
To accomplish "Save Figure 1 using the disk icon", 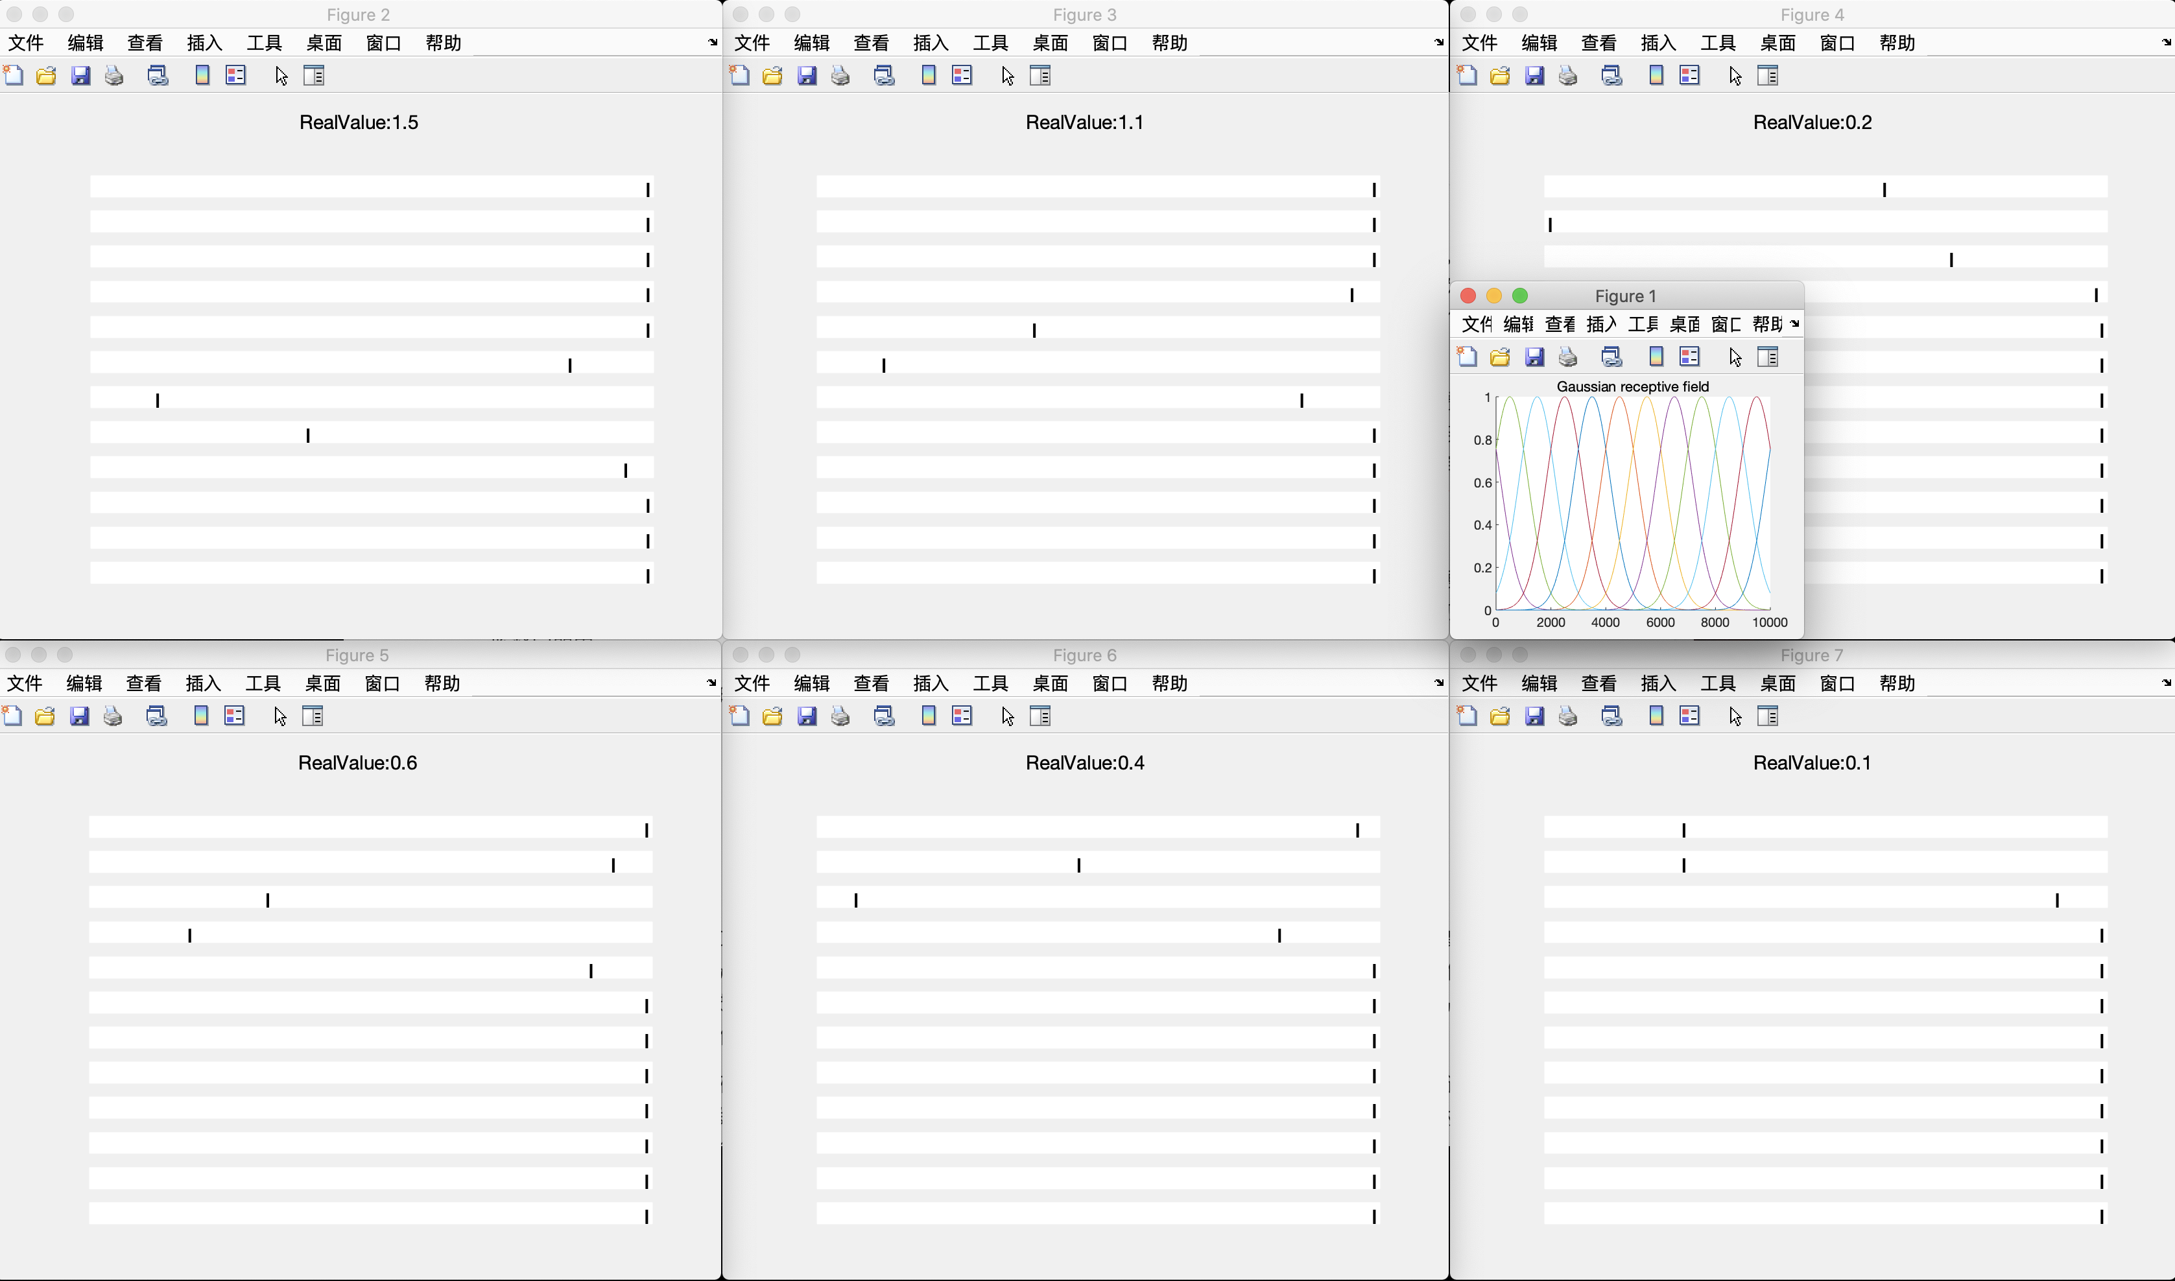I will click(1534, 357).
